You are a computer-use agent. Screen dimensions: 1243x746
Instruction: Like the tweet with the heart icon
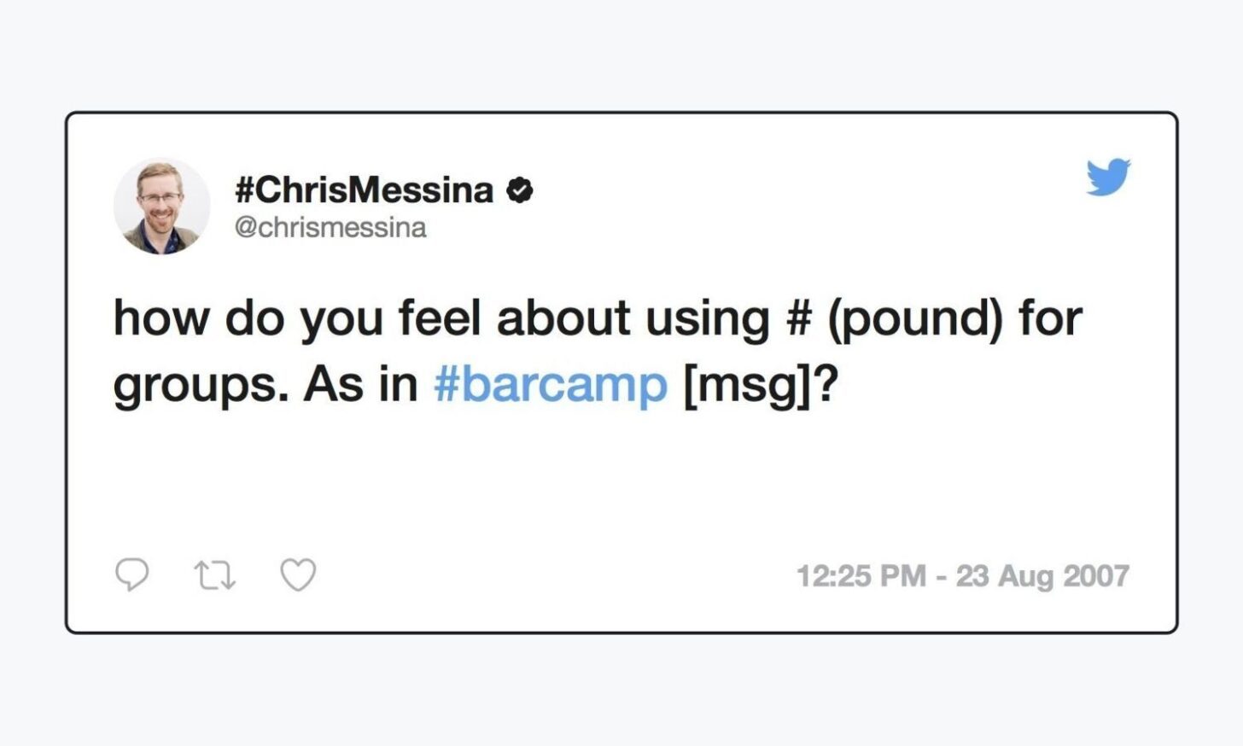point(298,575)
